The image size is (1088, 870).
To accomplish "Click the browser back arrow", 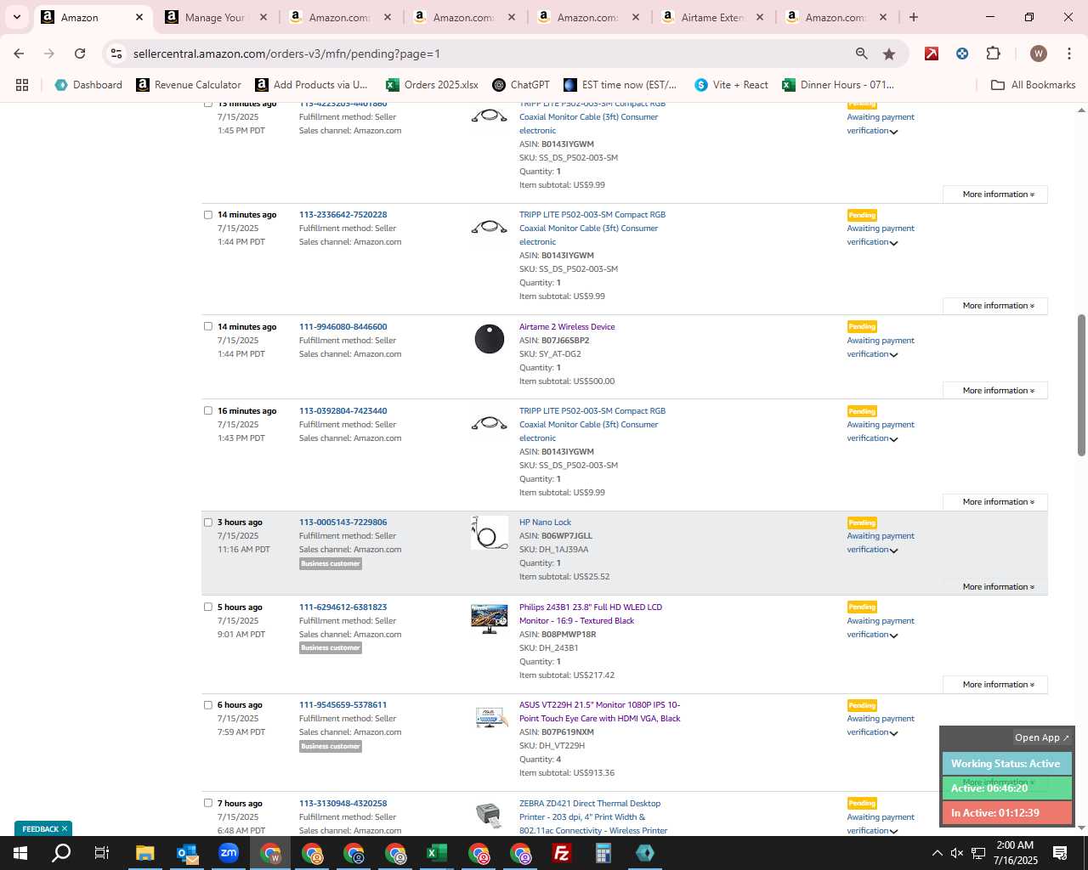I will pyautogui.click(x=19, y=54).
